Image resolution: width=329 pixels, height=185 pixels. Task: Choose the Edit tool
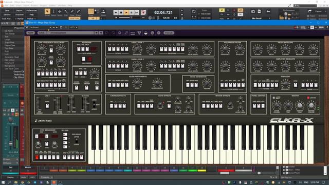coord(66,11)
